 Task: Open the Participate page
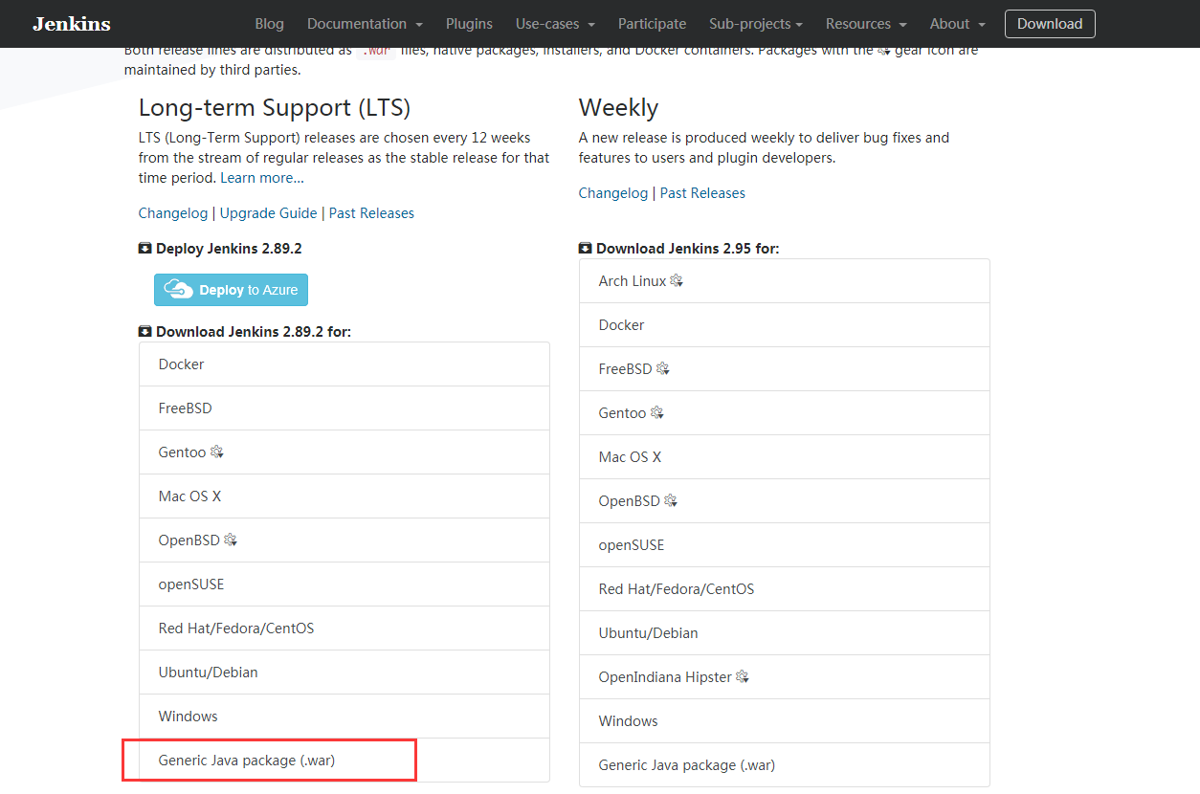pyautogui.click(x=652, y=24)
